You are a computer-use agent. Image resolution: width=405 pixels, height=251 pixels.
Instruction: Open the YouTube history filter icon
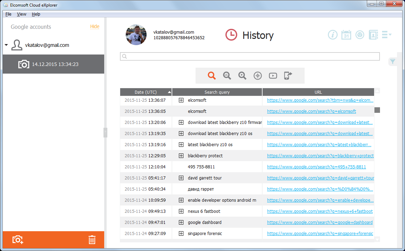[273, 76]
